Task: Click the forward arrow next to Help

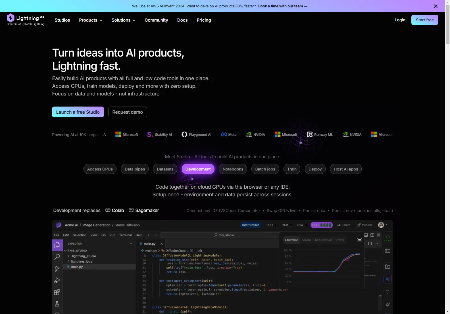Action: (x=155, y=235)
